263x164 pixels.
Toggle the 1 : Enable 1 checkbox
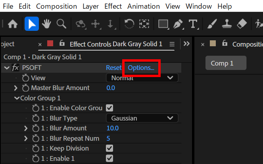click(x=110, y=158)
